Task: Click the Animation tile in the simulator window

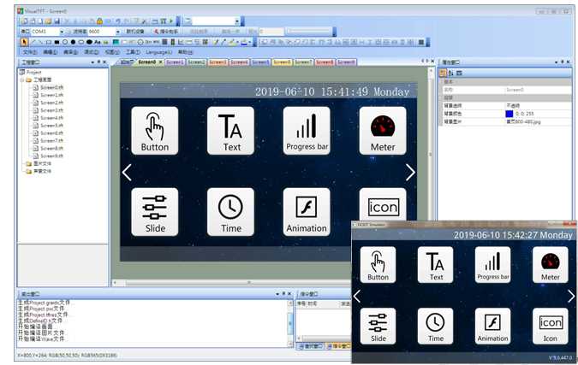Action: click(493, 326)
